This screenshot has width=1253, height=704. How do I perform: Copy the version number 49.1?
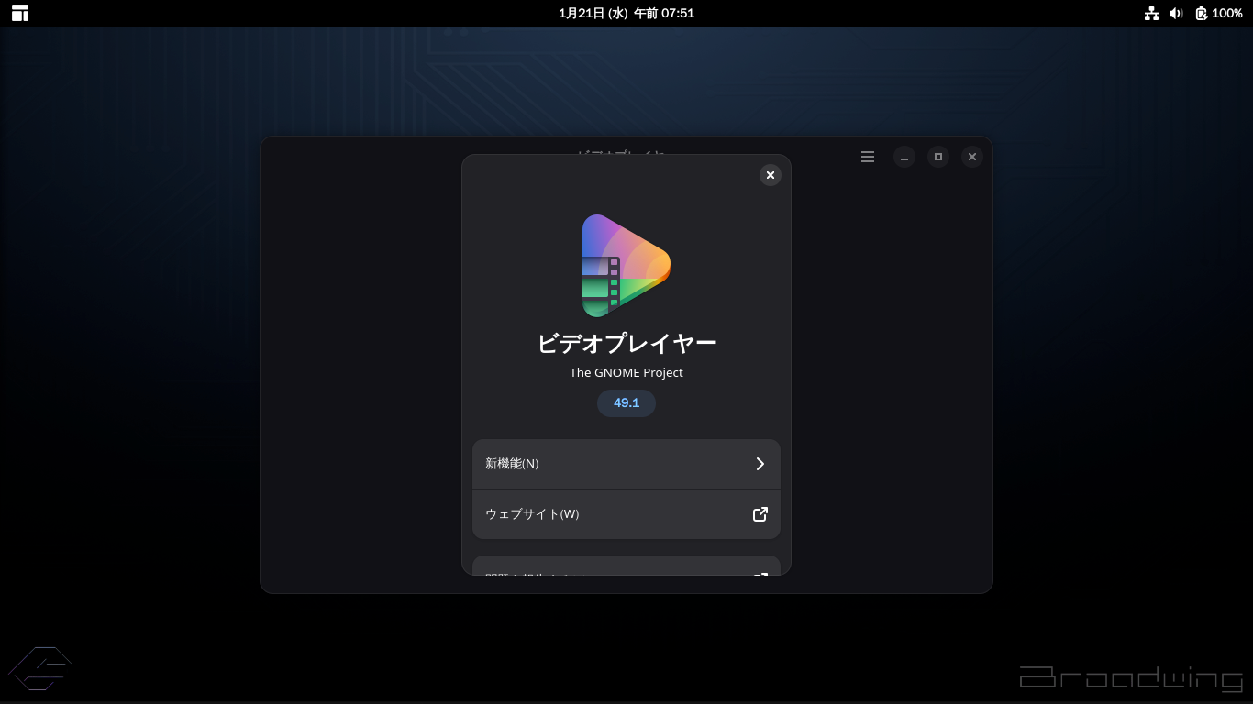[626, 403]
